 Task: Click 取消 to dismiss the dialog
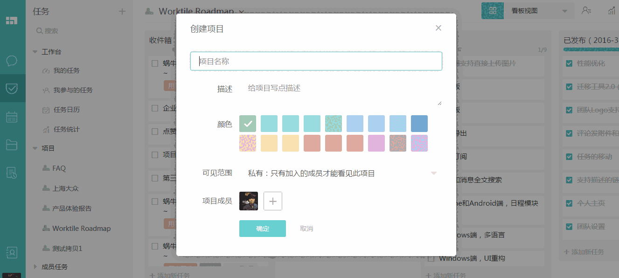click(306, 229)
